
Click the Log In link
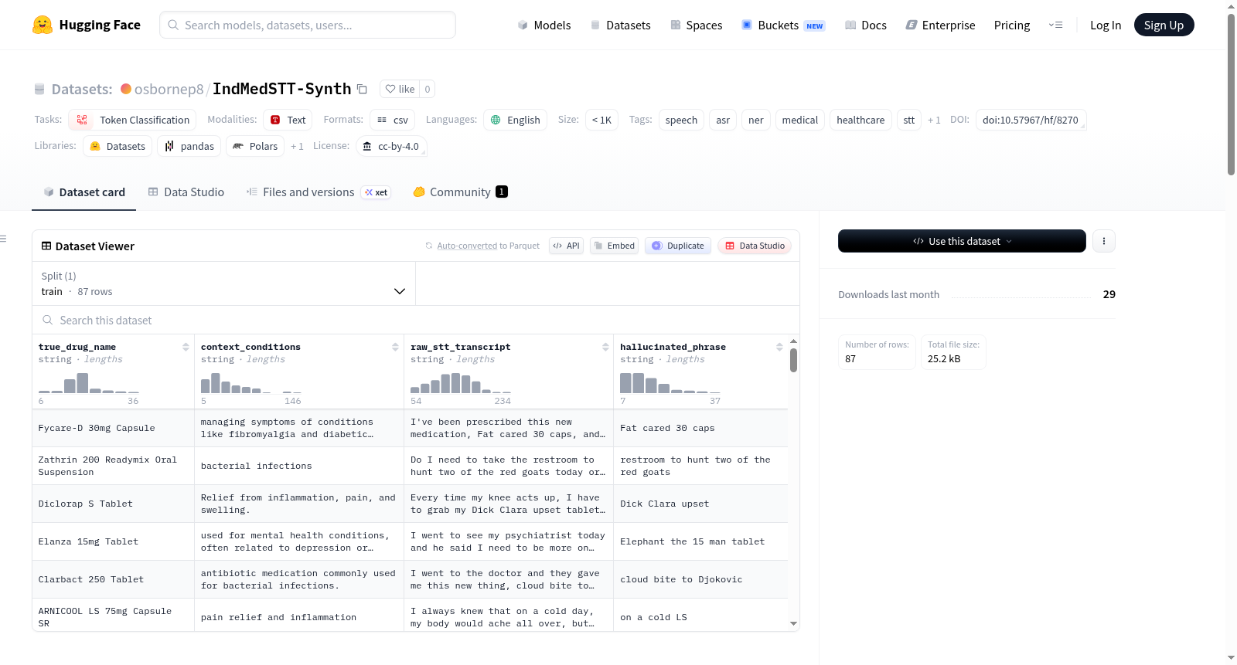[1106, 25]
